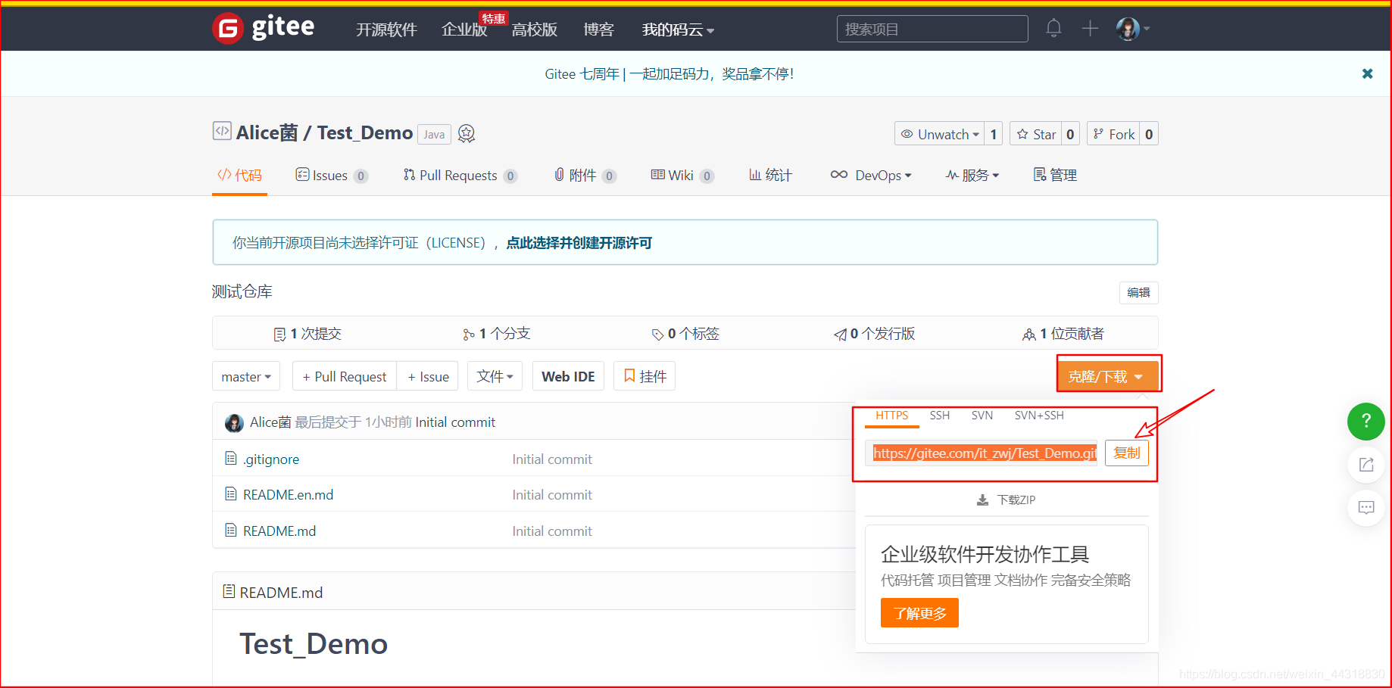Click 点此选择并创建开源许可 link
This screenshot has height=688, width=1392.
[x=579, y=243]
